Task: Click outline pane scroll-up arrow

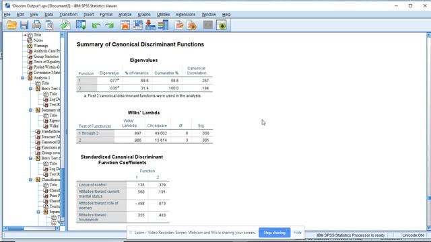Action: click(x=62, y=35)
